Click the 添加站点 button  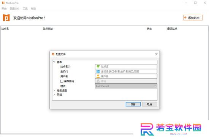point(193,17)
